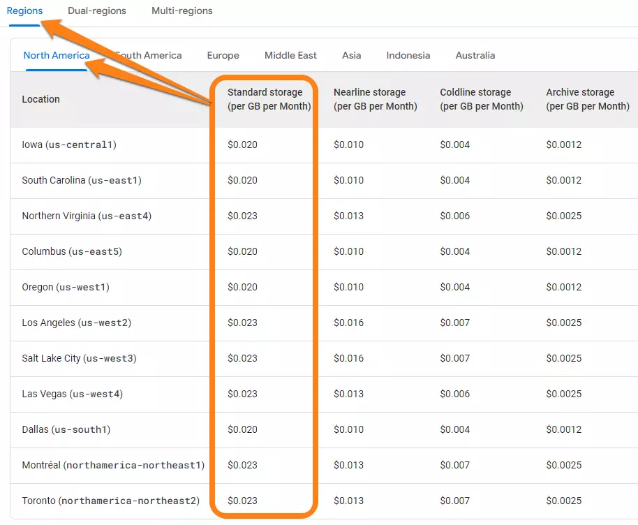Click the Montréal northamerica-northeast1 row
The image size is (638, 525).
[112, 465]
